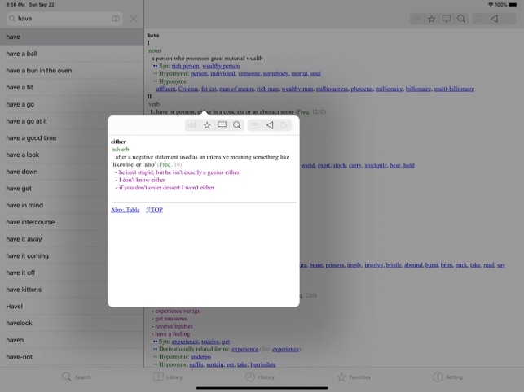Tap the speaker pronunciation icon in popup
Screen dimensions: 524x392
coord(192,125)
